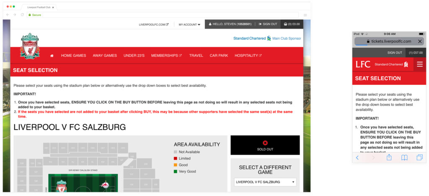The image size is (429, 196).
Task: Stop loading with the mobile address bar X
Action: (420, 41)
